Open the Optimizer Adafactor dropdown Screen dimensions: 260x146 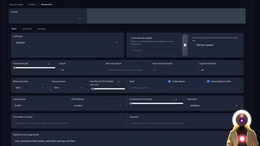[x=214, y=105]
